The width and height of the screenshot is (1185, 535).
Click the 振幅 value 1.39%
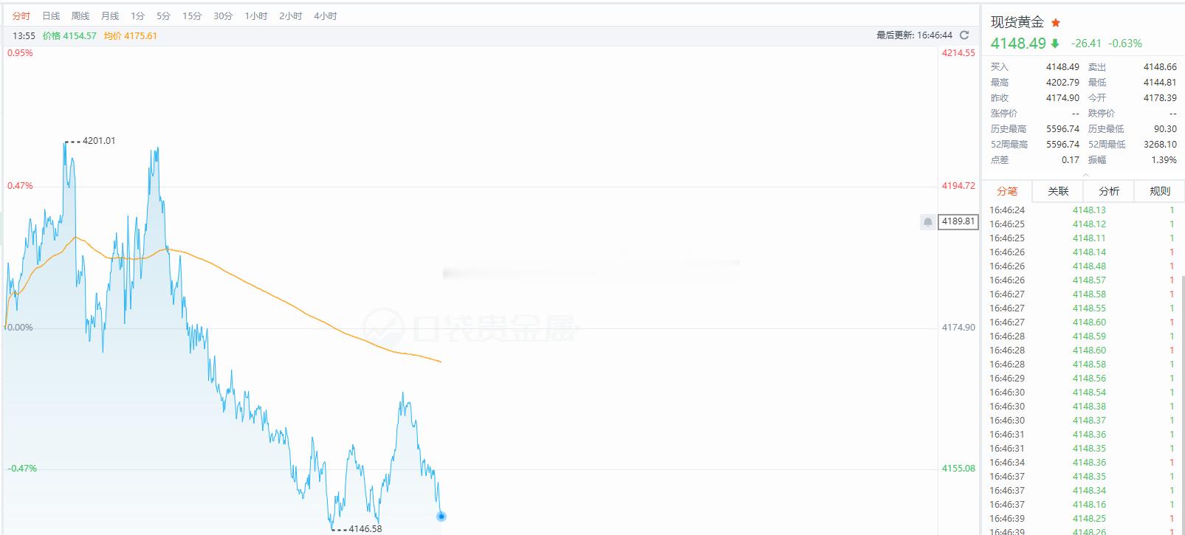coord(1164,160)
